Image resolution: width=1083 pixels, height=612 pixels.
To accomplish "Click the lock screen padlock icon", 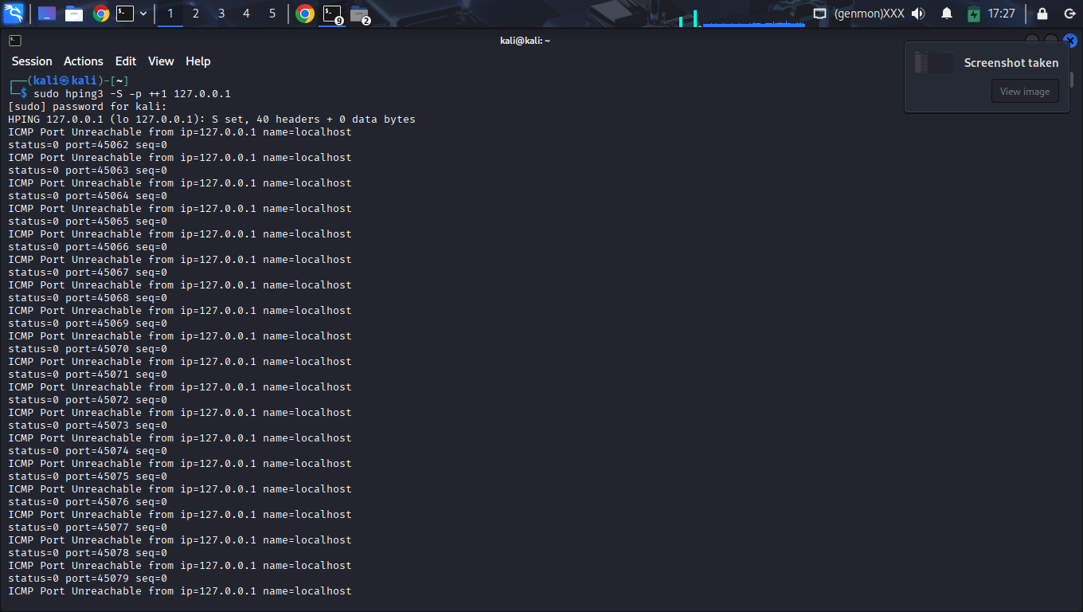I will tap(1042, 14).
